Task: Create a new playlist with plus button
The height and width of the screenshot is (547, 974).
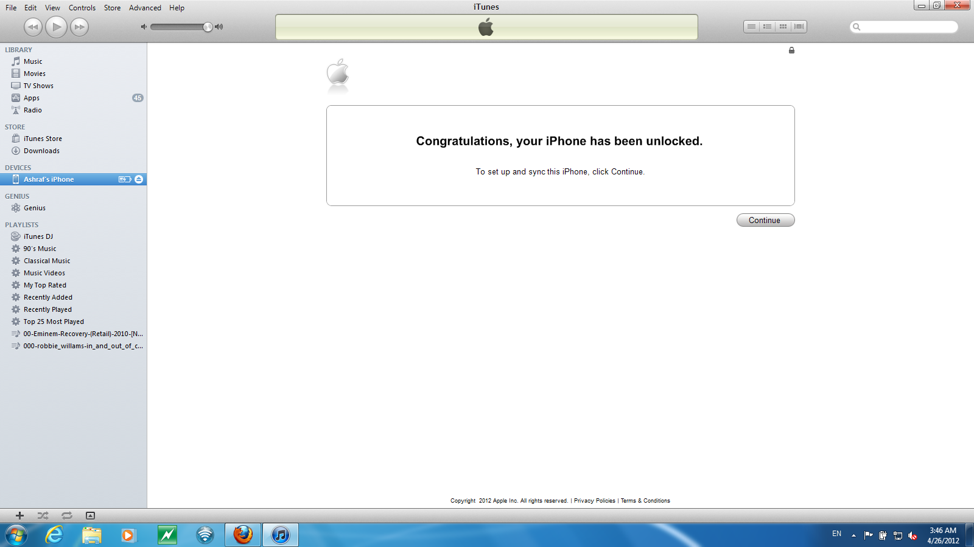Action: (x=19, y=515)
